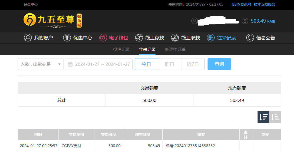Click the 电子钱包 wallet icon
Image resolution: width=294 pixels, height=156 pixels.
(x=103, y=38)
